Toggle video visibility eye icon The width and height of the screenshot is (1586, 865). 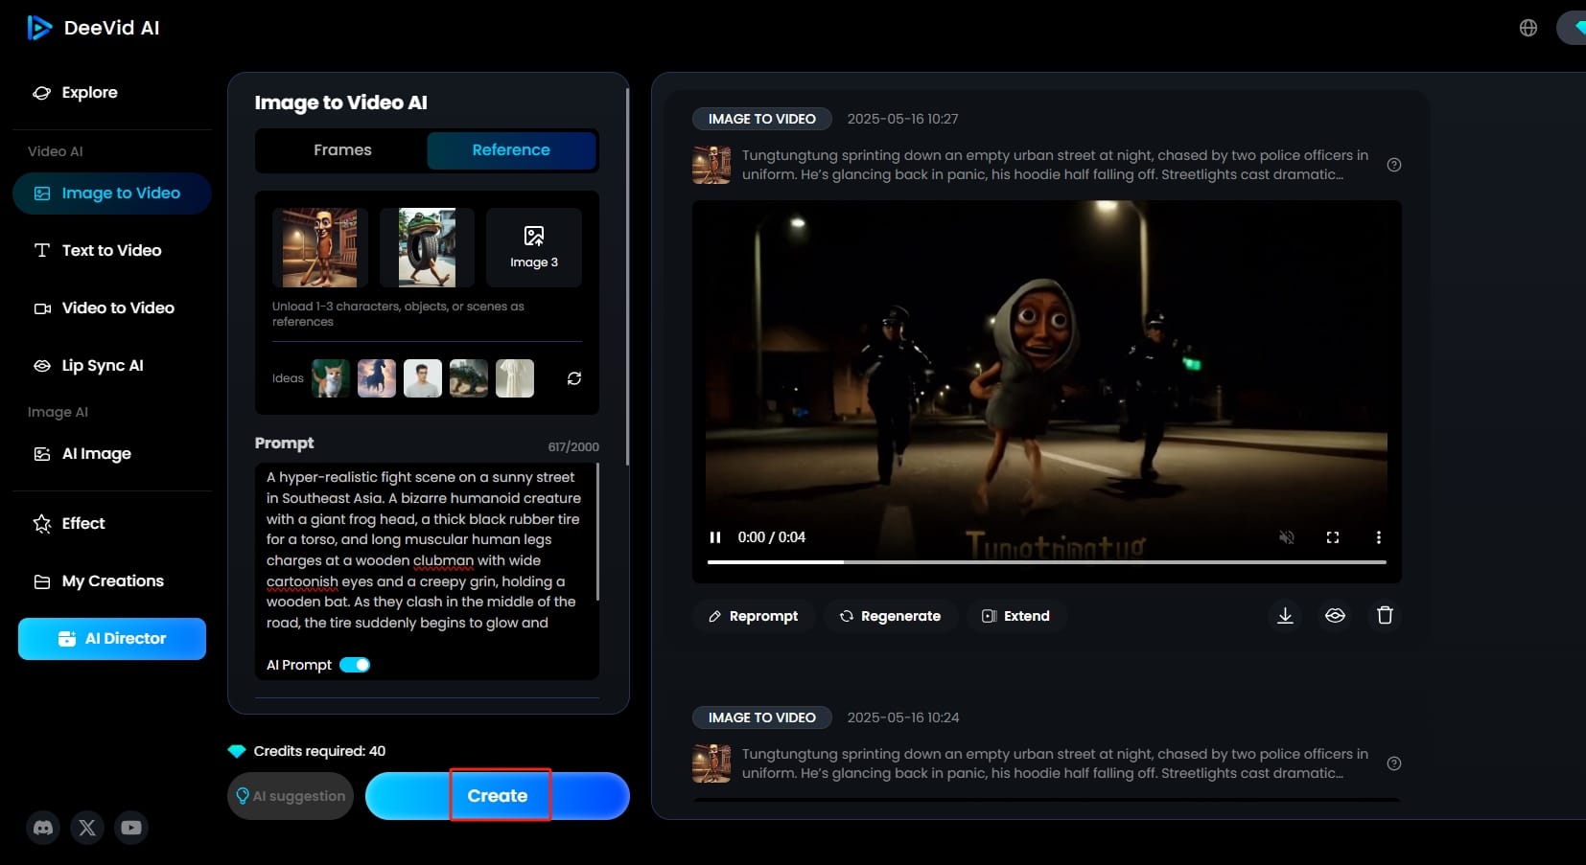(1336, 616)
